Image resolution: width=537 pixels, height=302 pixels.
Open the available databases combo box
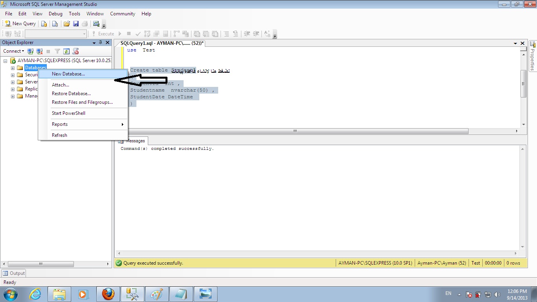click(x=56, y=34)
